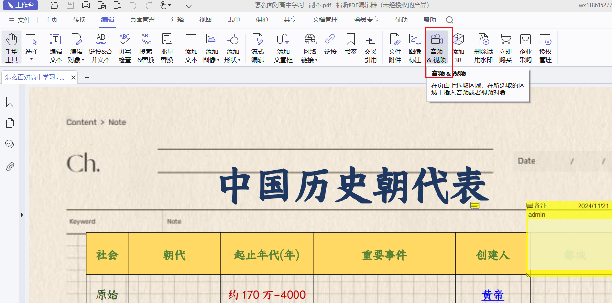Follow the 黄帝 hyperlink in table
Image resolution: width=612 pixels, height=303 pixels.
(493, 295)
